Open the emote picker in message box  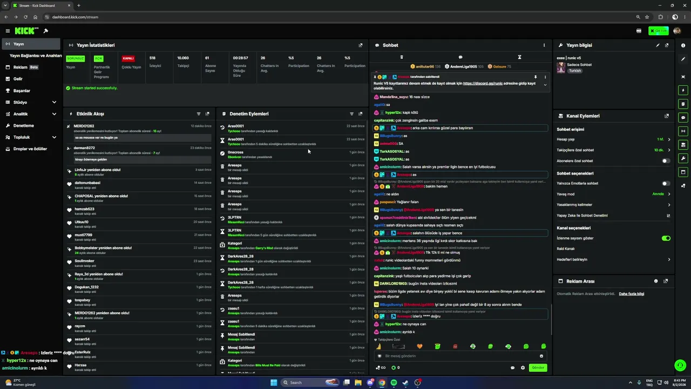point(541,356)
